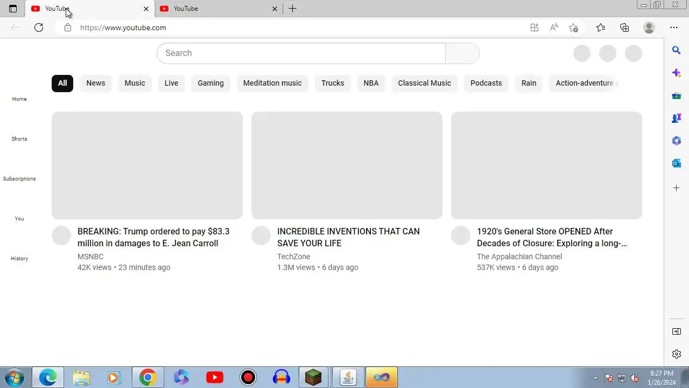689x388 pixels.
Task: Select the first YouTube tab
Action: coord(89,9)
